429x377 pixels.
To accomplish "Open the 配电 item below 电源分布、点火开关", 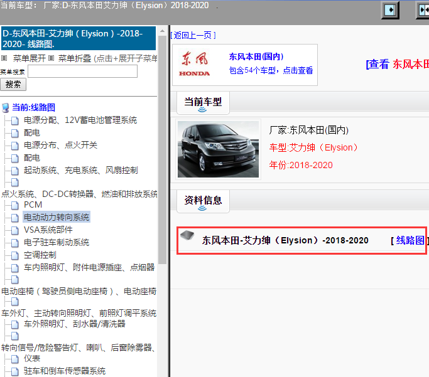I will [32, 157].
